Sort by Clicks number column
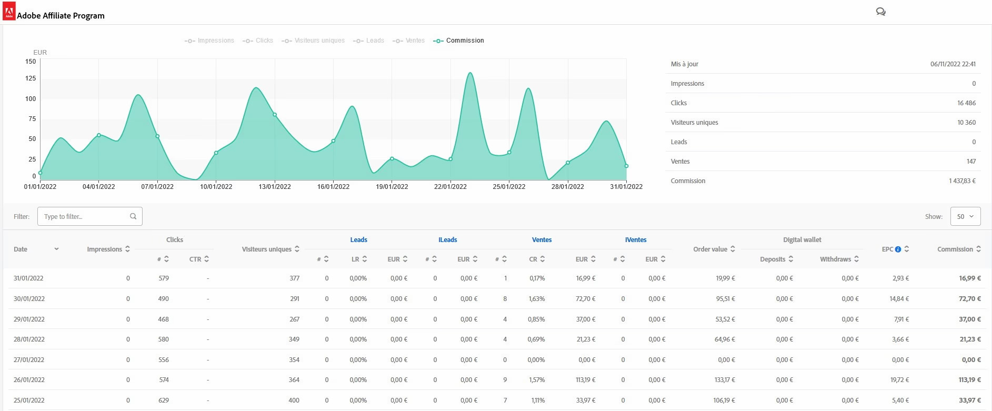 coord(166,259)
